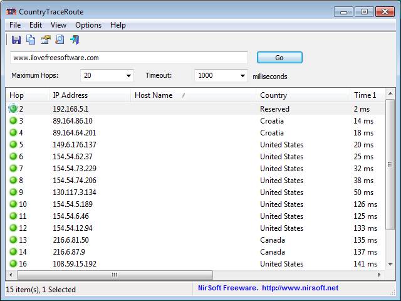Image resolution: width=401 pixels, height=301 pixels.
Task: Click the green status icon for hop 6
Action: (x=13, y=156)
